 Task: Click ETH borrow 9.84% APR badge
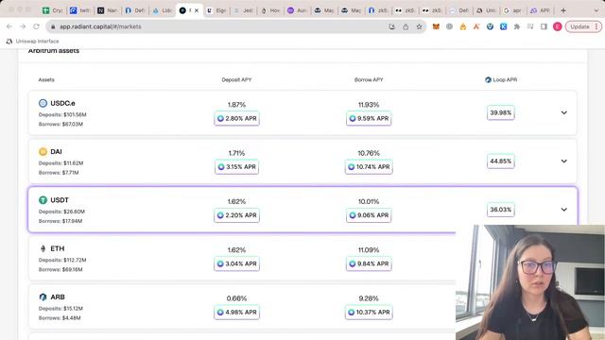pos(369,263)
